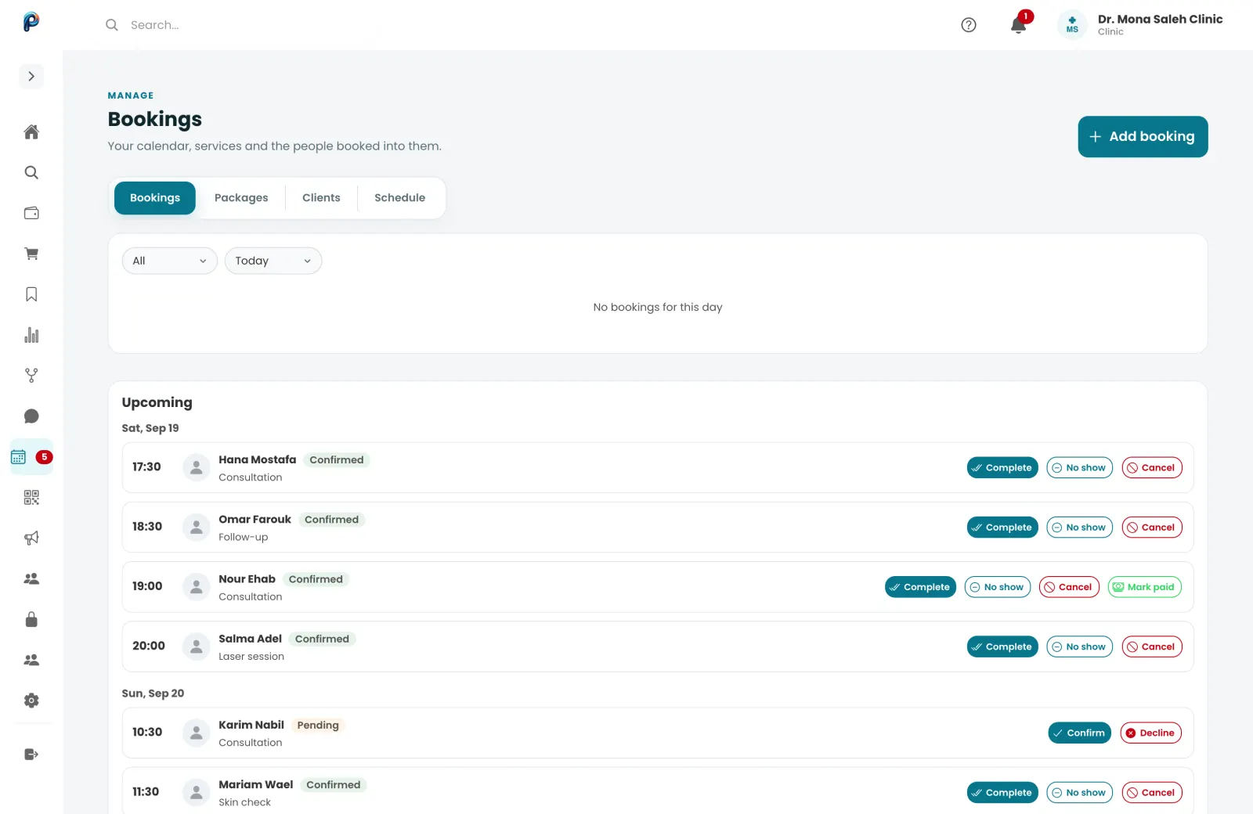Open the notifications bell icon
The height and width of the screenshot is (814, 1253).
pyautogui.click(x=1019, y=25)
